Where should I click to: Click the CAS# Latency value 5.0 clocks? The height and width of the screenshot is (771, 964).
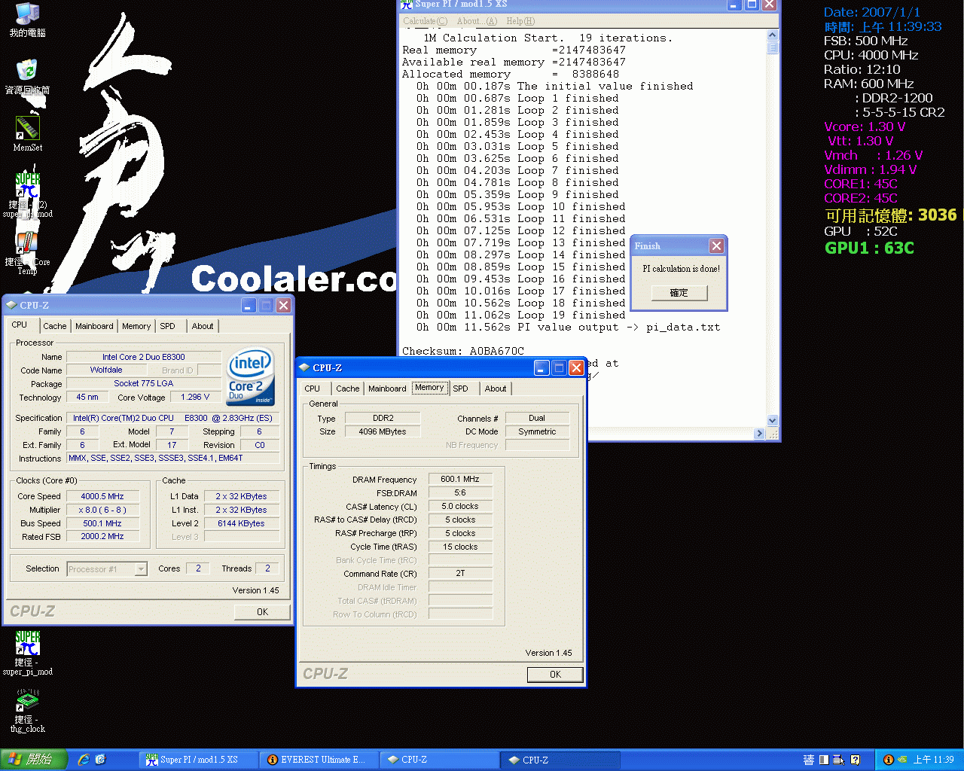tap(460, 506)
